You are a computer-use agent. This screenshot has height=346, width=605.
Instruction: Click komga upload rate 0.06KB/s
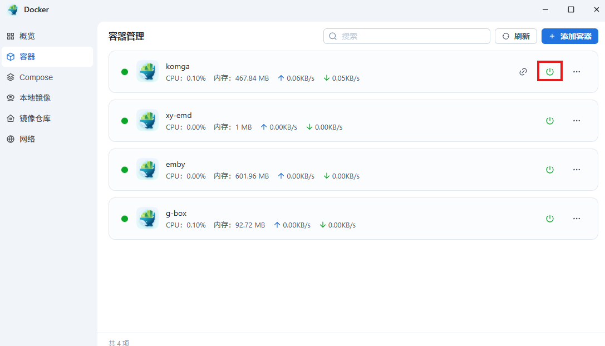coord(300,78)
